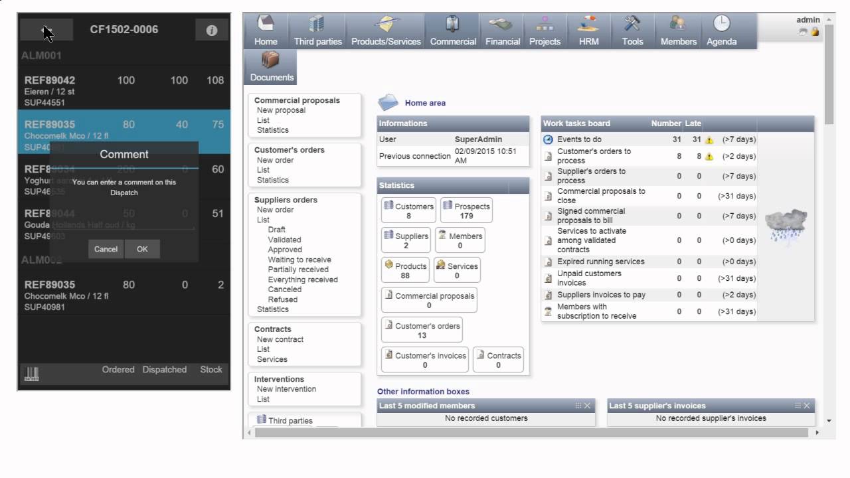
Task: Click Suppliers invoices to pay link
Action: pos(601,295)
